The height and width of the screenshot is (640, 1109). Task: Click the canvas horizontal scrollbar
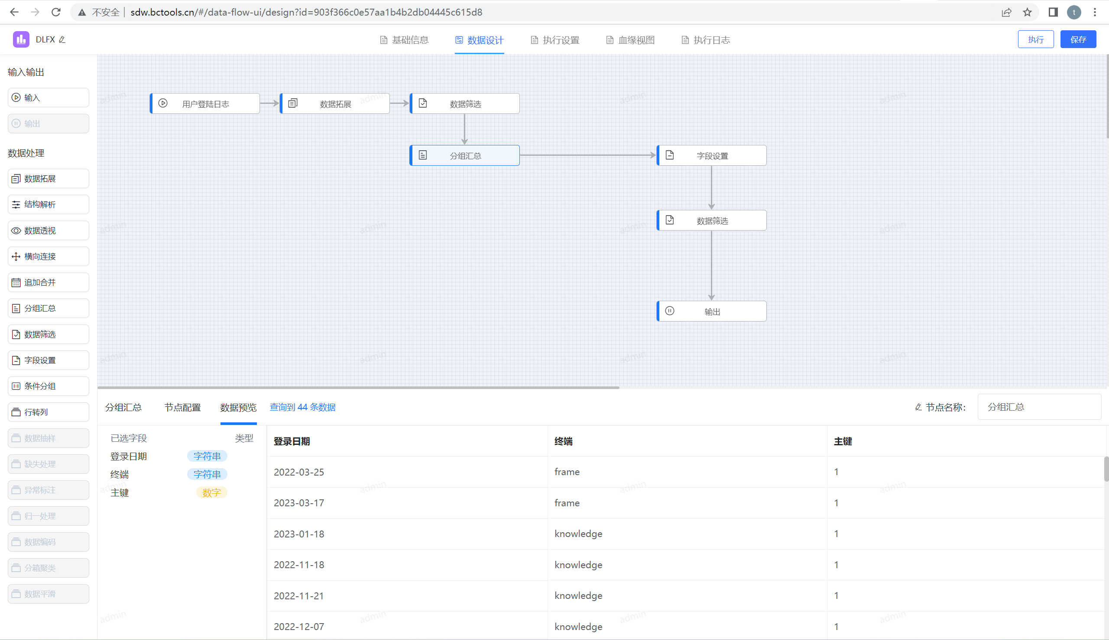(358, 387)
